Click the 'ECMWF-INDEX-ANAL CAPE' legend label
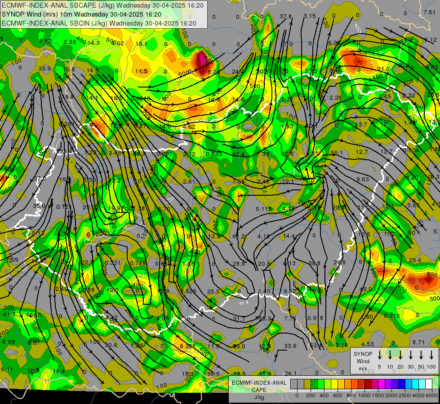Image resolution: width=440 pixels, height=404 pixels. [x=259, y=386]
